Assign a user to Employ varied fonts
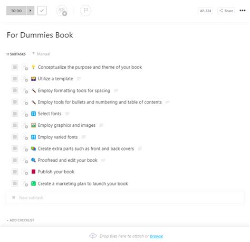Viewport: 250px width, 242px height. point(25,137)
